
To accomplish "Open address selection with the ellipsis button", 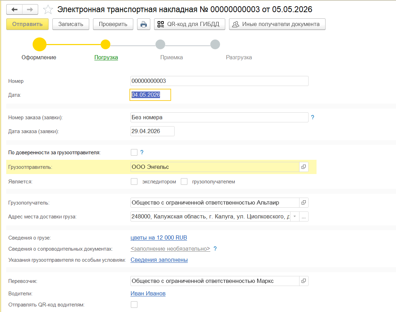I will coord(304,216).
